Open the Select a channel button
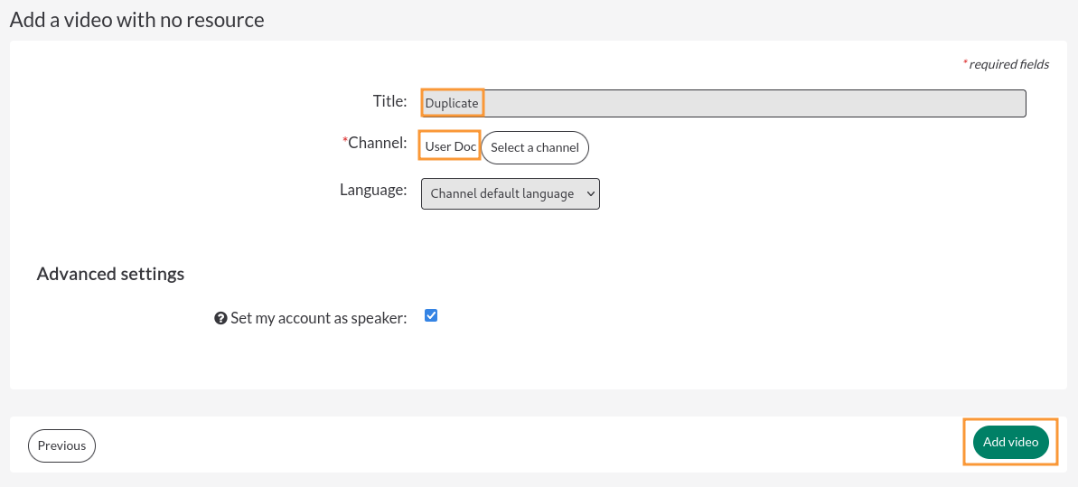The width and height of the screenshot is (1078, 487). pyautogui.click(x=535, y=148)
